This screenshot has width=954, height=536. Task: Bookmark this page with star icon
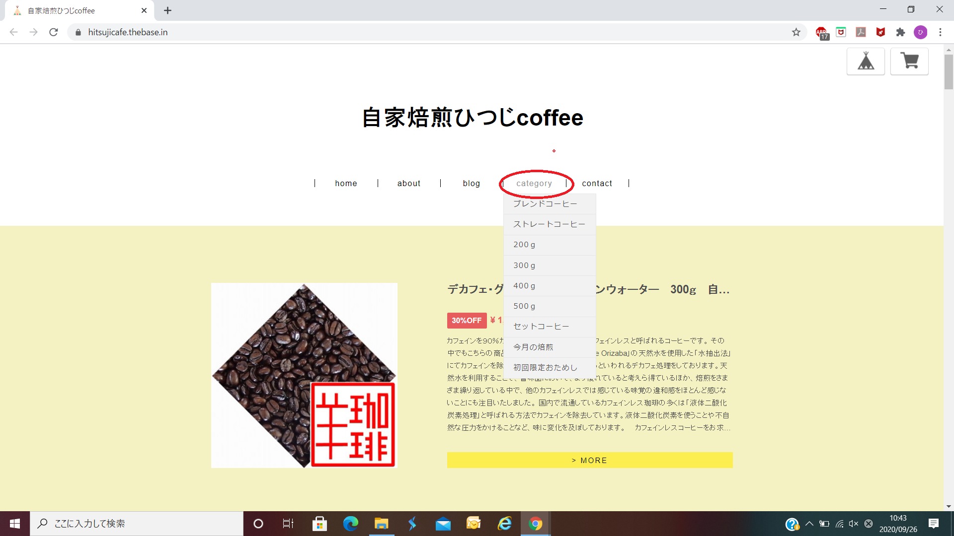[x=796, y=32]
